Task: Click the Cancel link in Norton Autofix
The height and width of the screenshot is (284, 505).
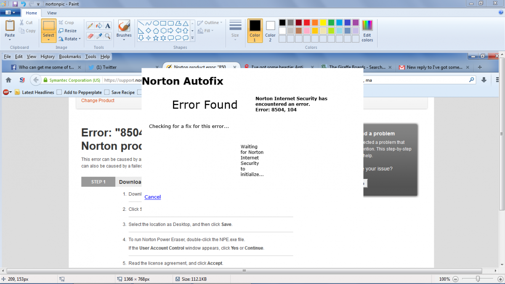Action: coord(152,197)
